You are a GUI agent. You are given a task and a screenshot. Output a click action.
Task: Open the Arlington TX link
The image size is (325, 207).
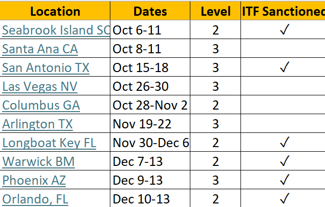click(x=37, y=124)
